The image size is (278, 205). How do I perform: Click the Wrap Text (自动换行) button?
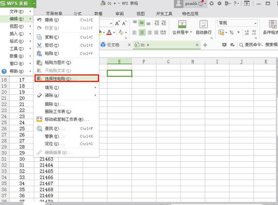click(204, 27)
